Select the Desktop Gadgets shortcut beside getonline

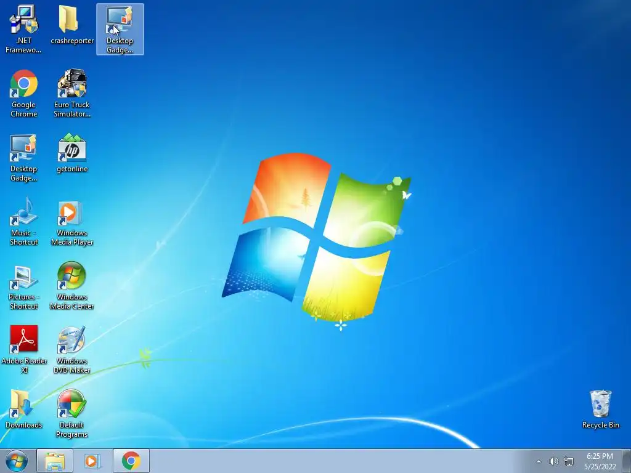24,158
